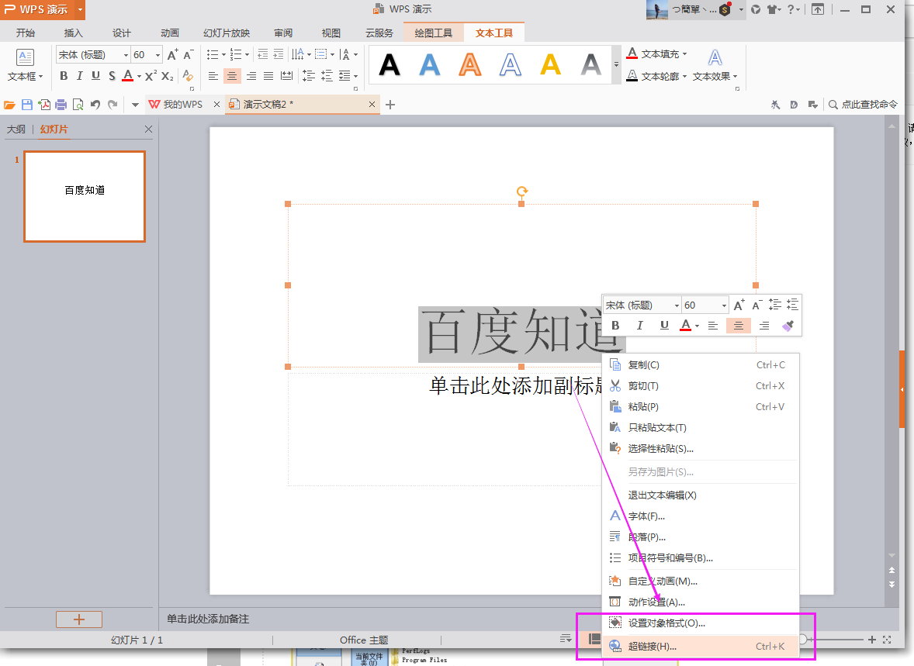Image resolution: width=914 pixels, height=666 pixels.
Task: Open the 设计 ribbon tab
Action: coord(121,33)
